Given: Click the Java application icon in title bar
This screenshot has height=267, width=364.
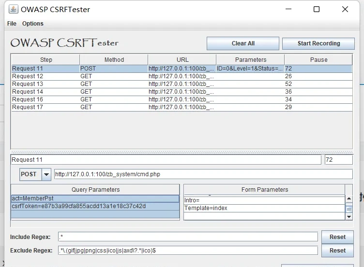Looking at the screenshot, I should [x=14, y=9].
